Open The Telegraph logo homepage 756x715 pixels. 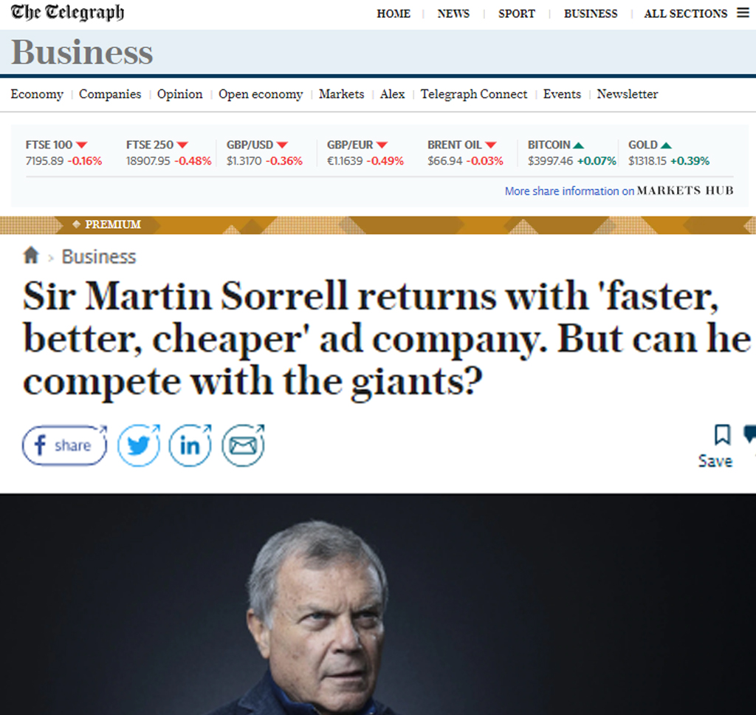[67, 12]
